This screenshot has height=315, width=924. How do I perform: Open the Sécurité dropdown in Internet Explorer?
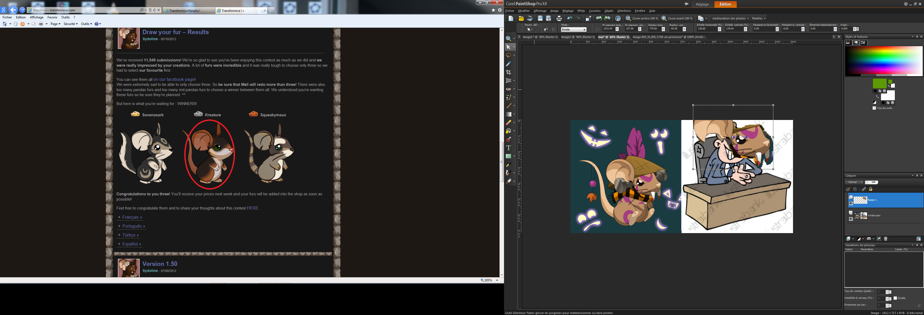click(x=71, y=24)
